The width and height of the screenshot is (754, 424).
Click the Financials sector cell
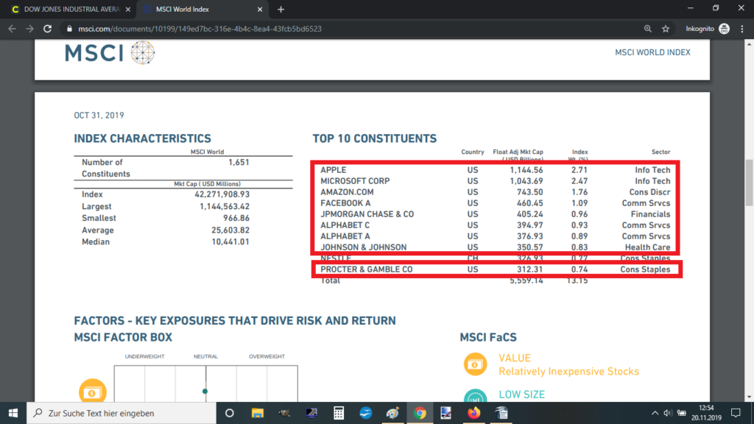651,214
